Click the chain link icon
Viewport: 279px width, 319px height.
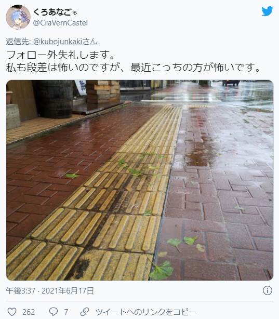click(85, 312)
